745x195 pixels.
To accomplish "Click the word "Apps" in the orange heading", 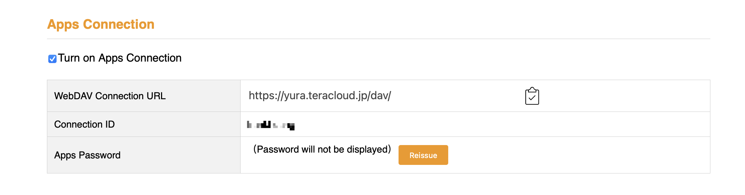I will pos(63,24).
